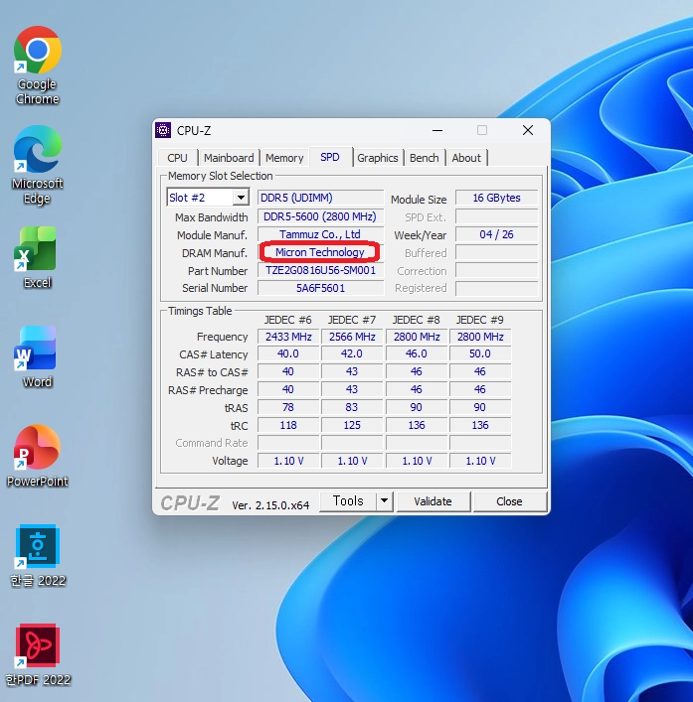Click the JEDEC #7 tRAS value 83
Image resolution: width=693 pixels, height=702 pixels.
[352, 407]
